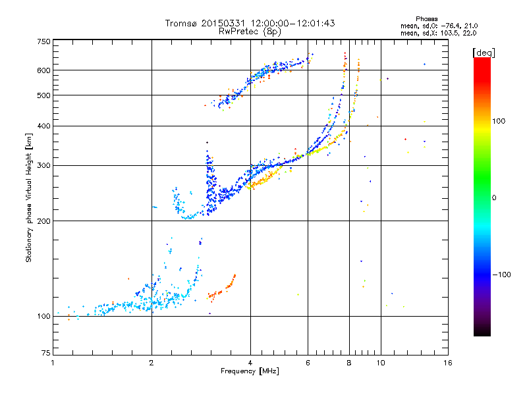Click the y-axis tick label '750'
Image resolution: width=527 pixels, height=395 pixels.
(x=43, y=41)
